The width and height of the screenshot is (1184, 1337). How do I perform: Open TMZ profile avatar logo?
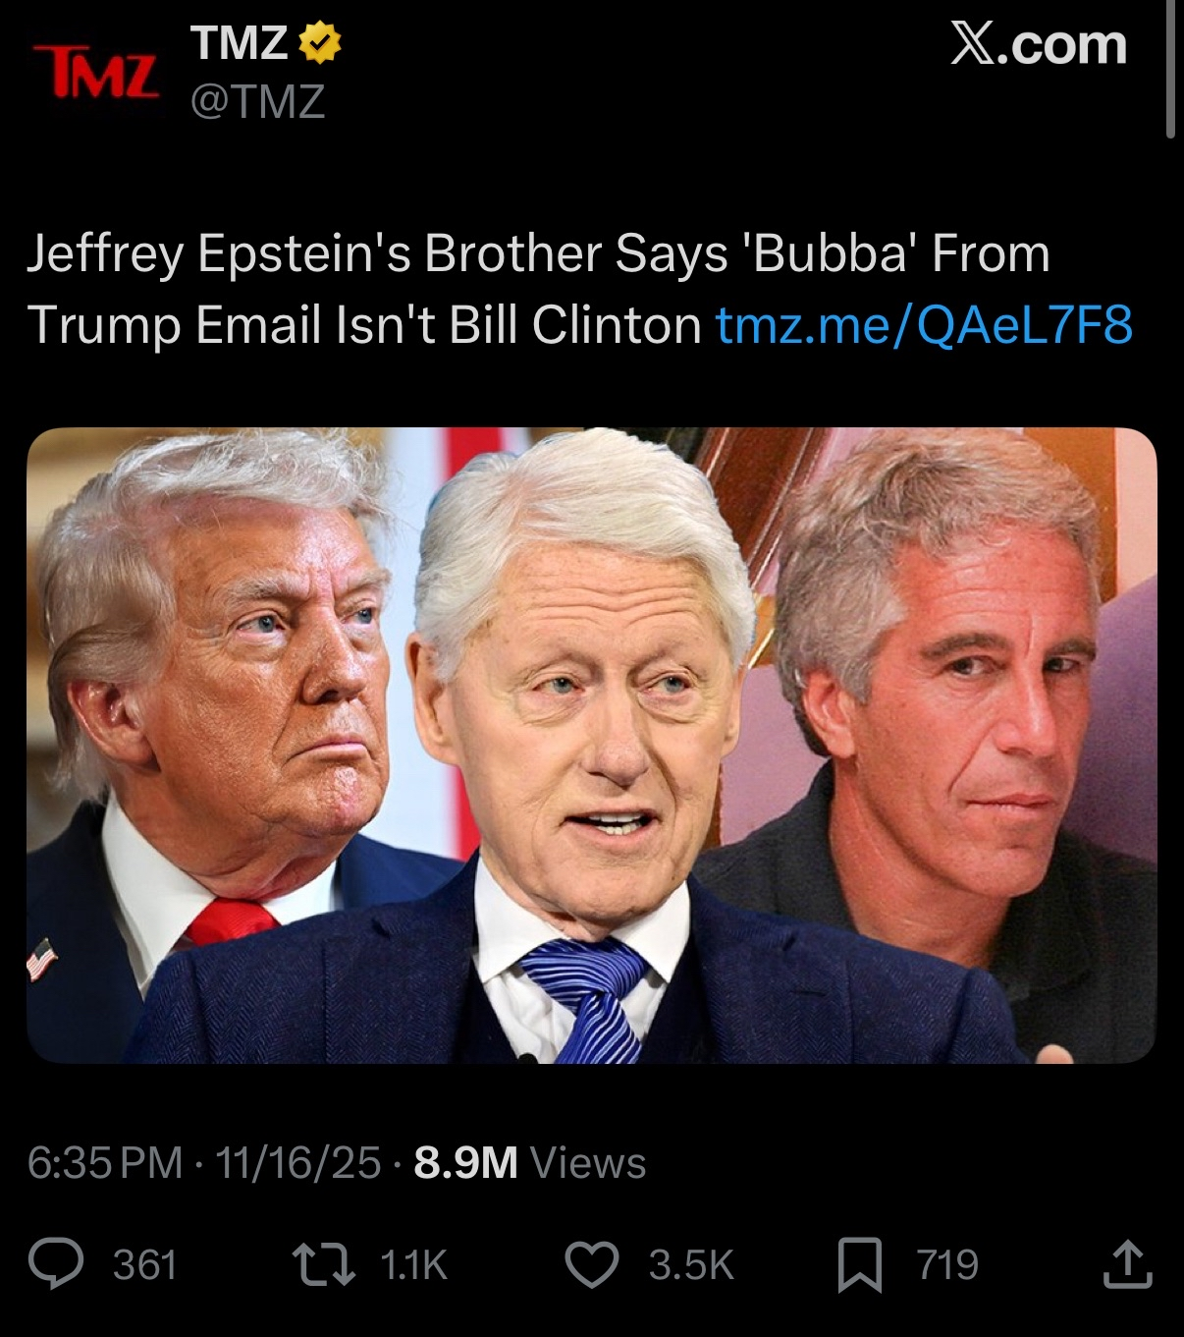tap(96, 72)
